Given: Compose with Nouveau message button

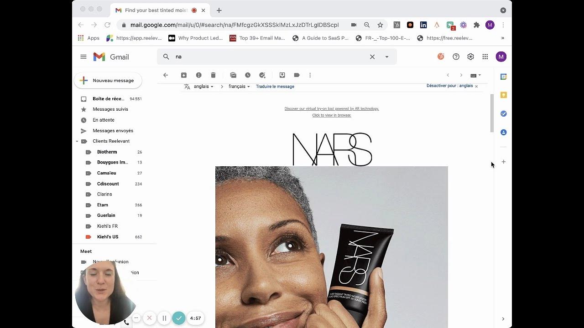Looking at the screenshot, I should (x=108, y=81).
